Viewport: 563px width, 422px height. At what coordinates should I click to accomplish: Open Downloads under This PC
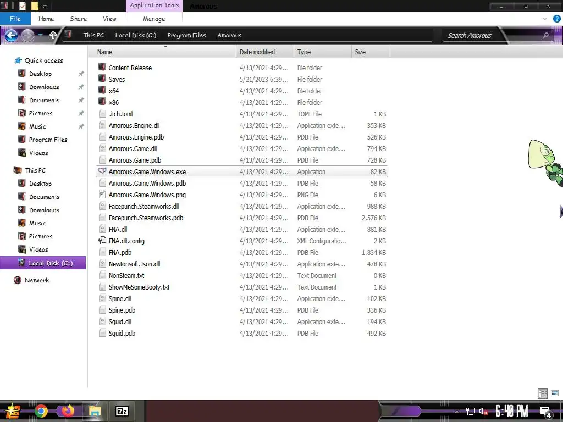tap(44, 210)
